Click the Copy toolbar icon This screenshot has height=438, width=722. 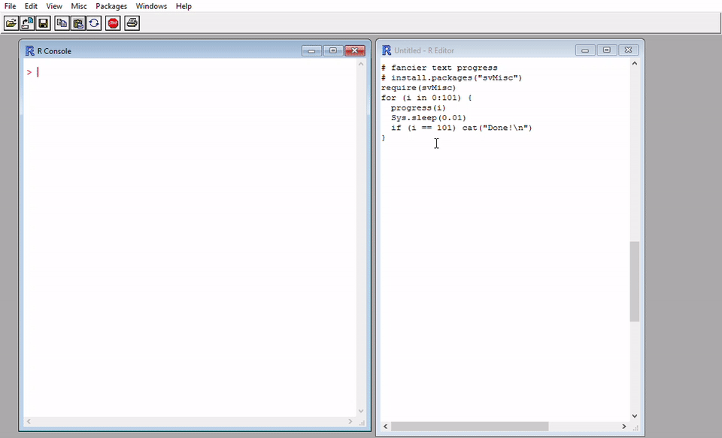62,23
